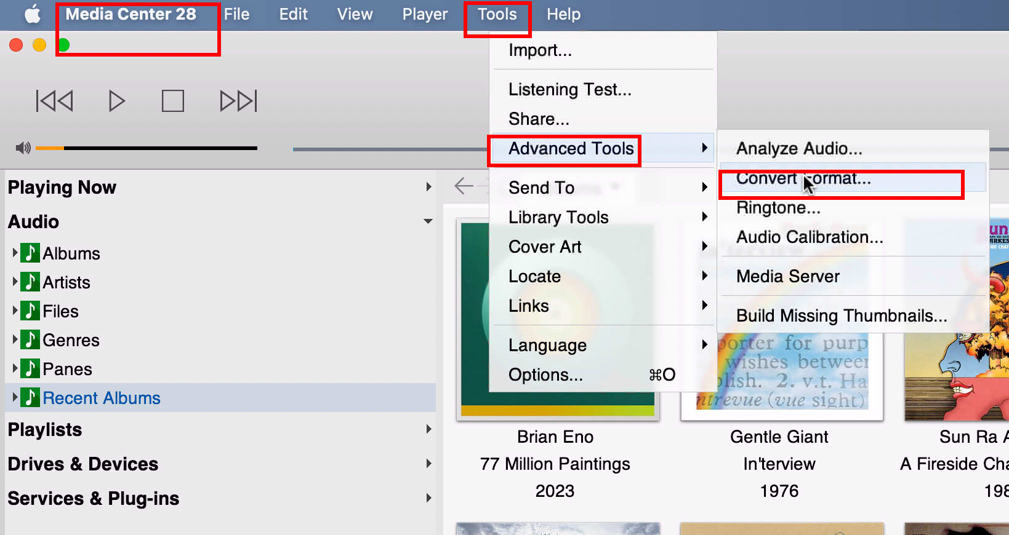The width and height of the screenshot is (1009, 535).
Task: Open the Advanced Tools submenu
Action: pyautogui.click(x=603, y=149)
